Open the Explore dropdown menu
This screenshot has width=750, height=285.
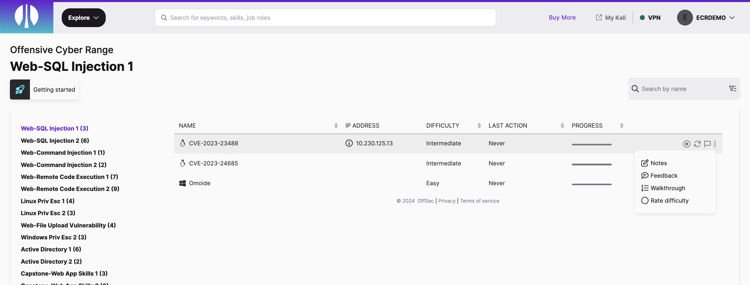coord(83,17)
